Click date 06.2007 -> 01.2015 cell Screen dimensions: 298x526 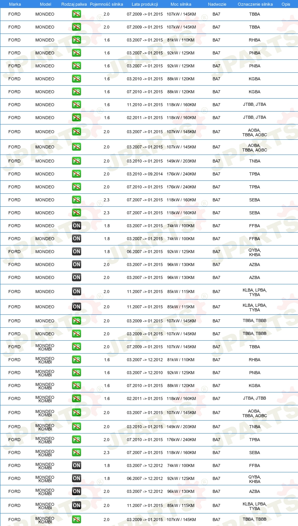pos(145,252)
